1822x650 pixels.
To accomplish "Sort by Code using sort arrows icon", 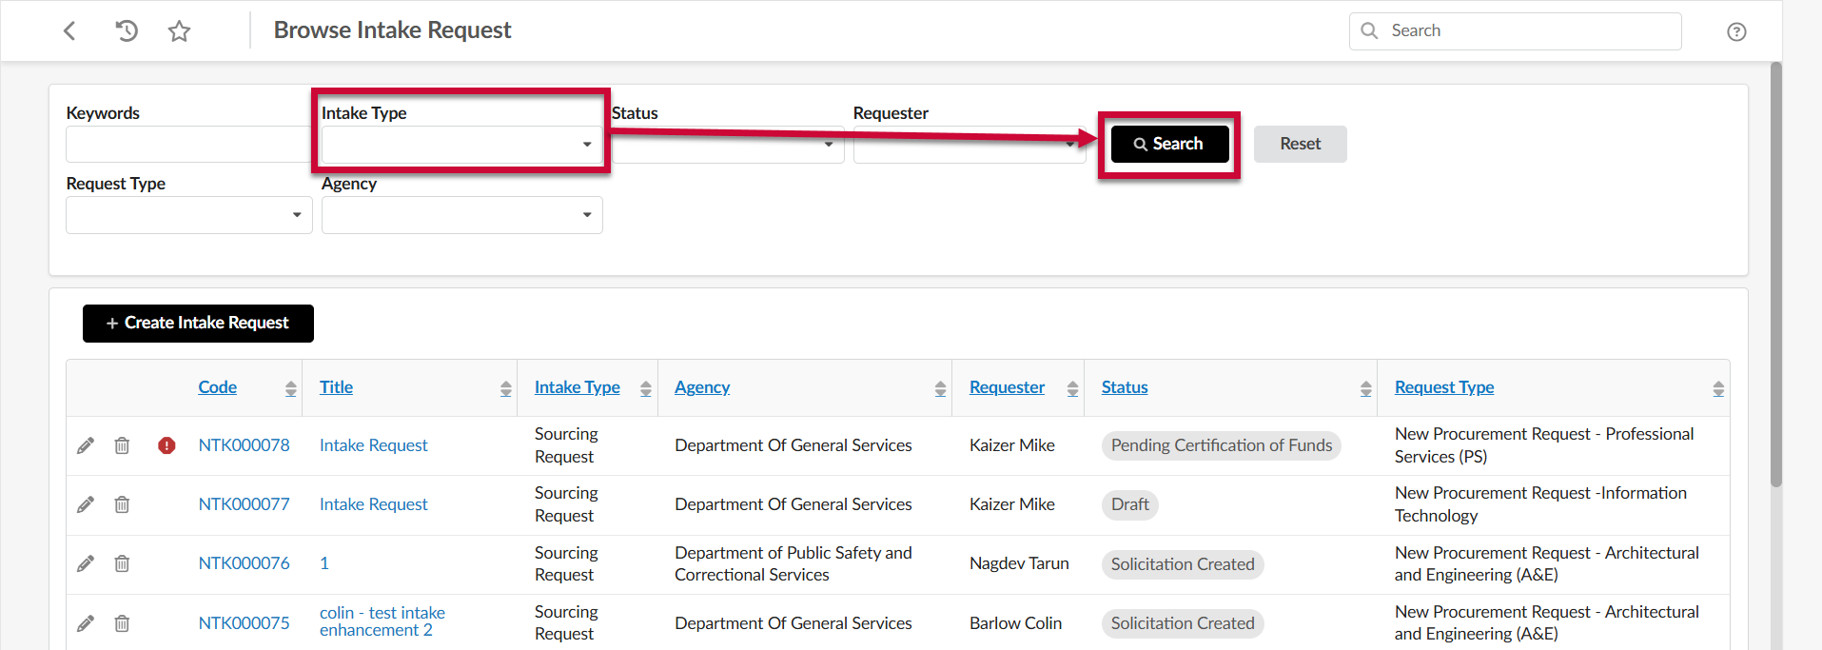I will click(291, 388).
